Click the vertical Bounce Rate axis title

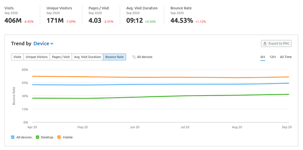(x=14, y=96)
